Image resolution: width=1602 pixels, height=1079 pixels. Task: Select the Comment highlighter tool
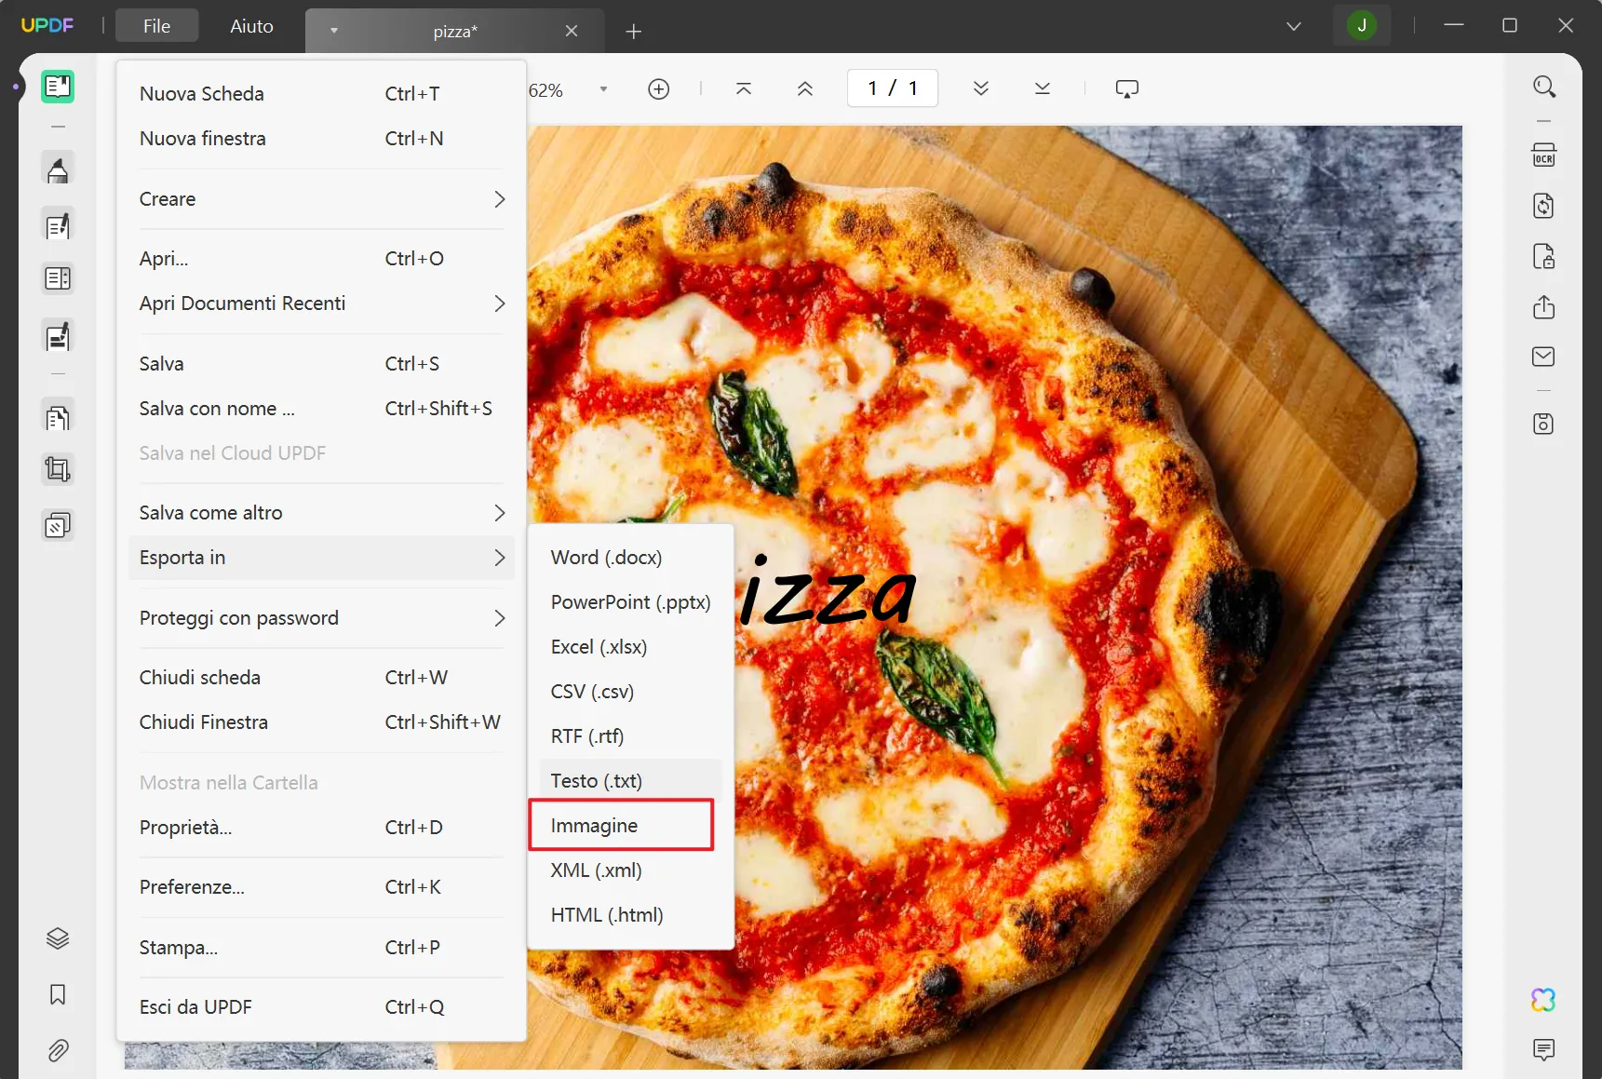tap(58, 169)
